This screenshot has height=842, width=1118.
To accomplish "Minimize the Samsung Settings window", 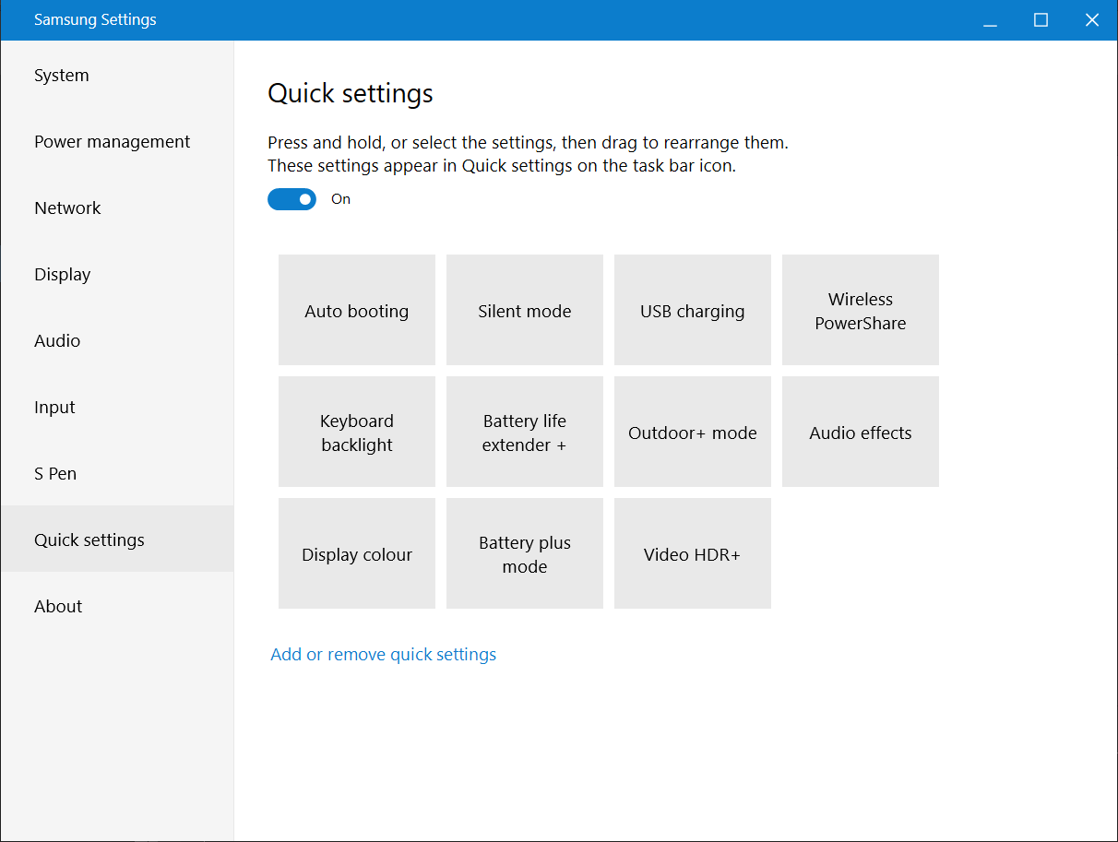I will (x=991, y=20).
